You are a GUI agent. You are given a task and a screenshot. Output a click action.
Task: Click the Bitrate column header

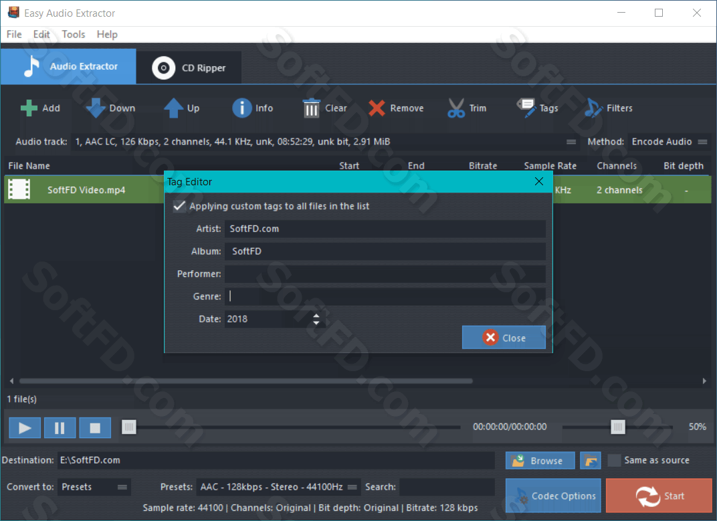click(483, 166)
